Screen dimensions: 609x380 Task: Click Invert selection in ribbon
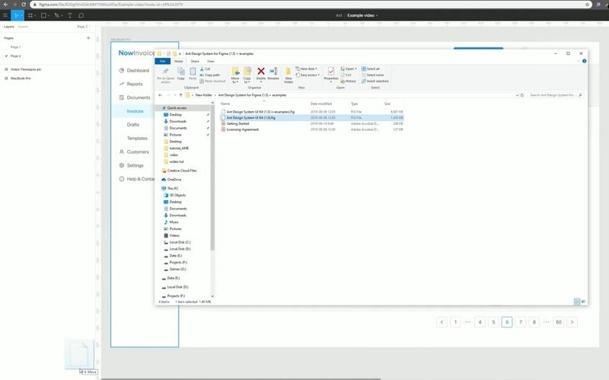pos(375,81)
